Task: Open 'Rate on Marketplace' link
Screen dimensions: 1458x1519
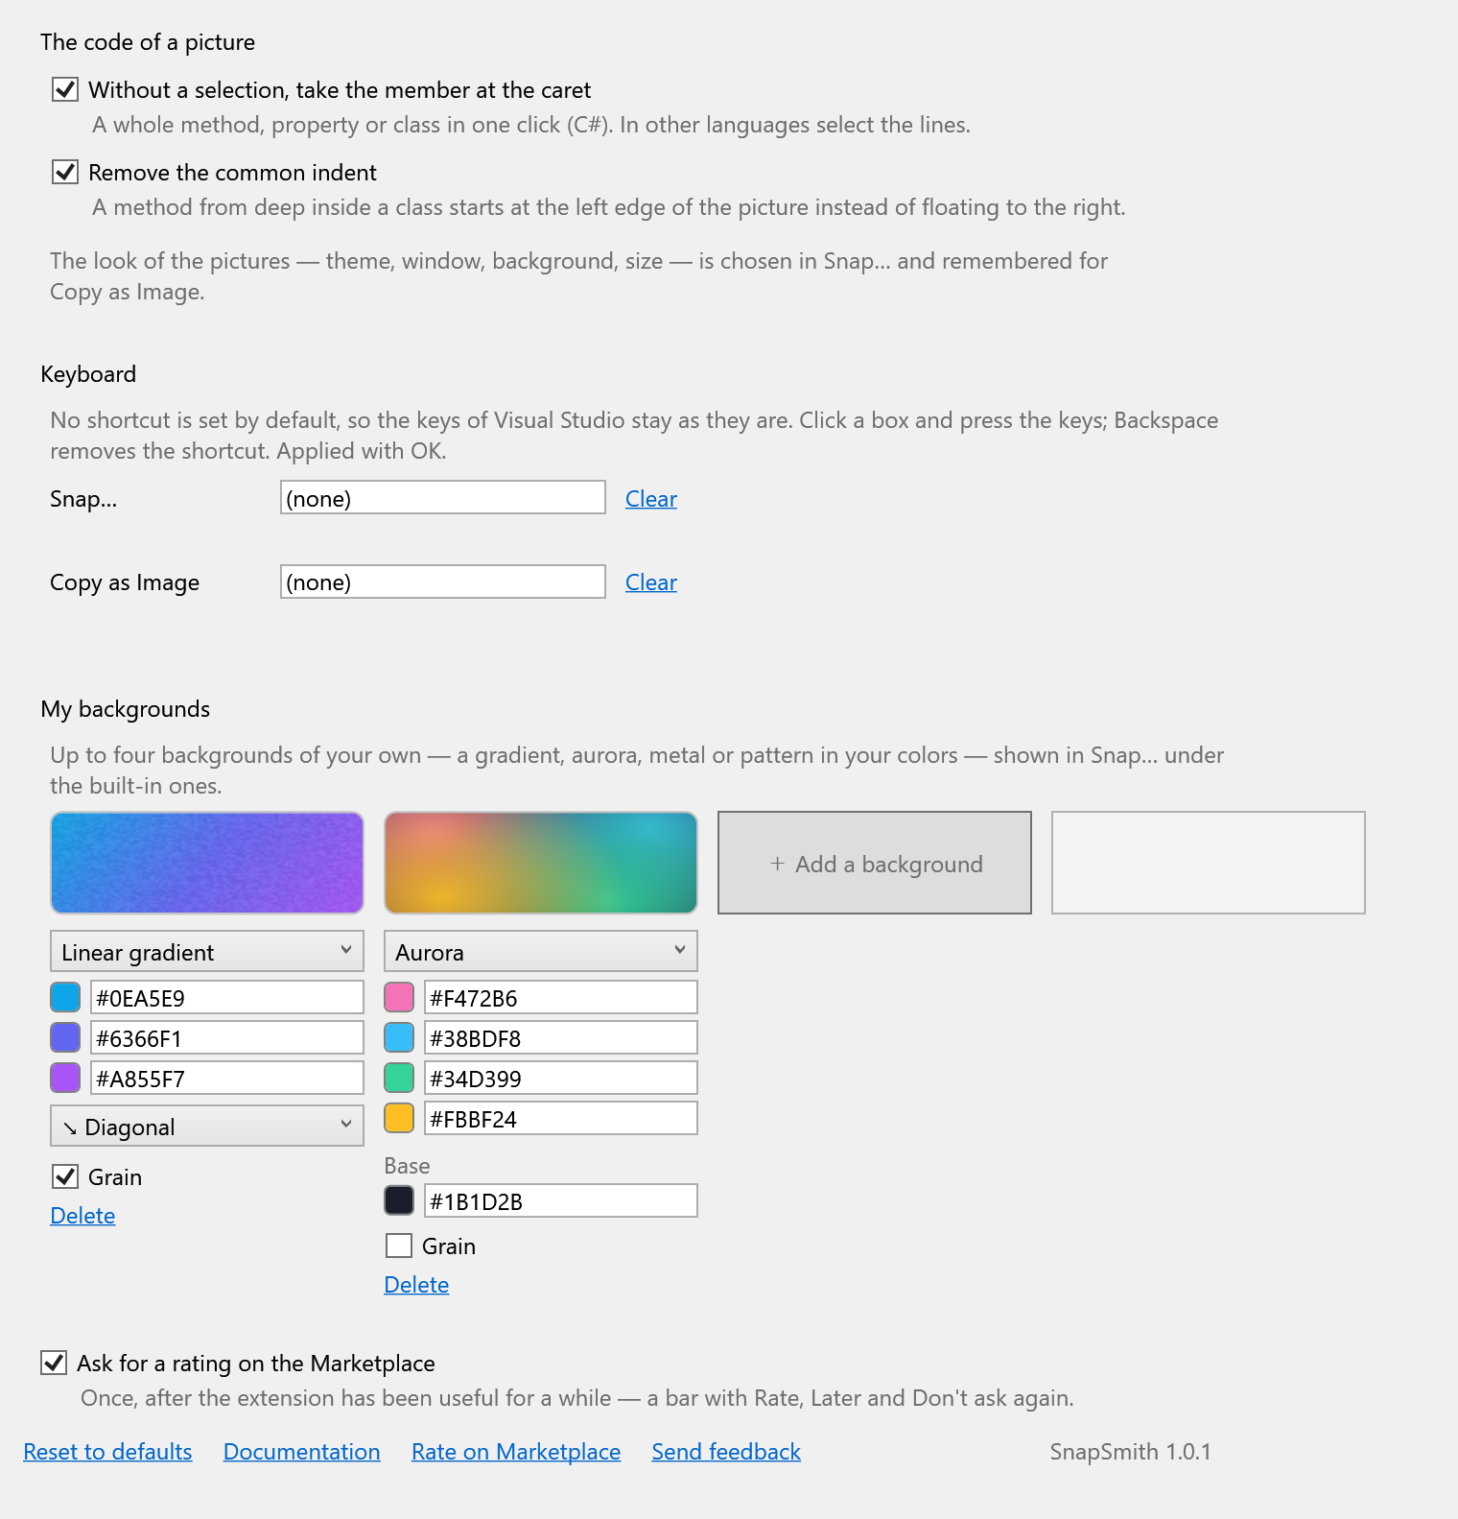Action: (x=516, y=1452)
